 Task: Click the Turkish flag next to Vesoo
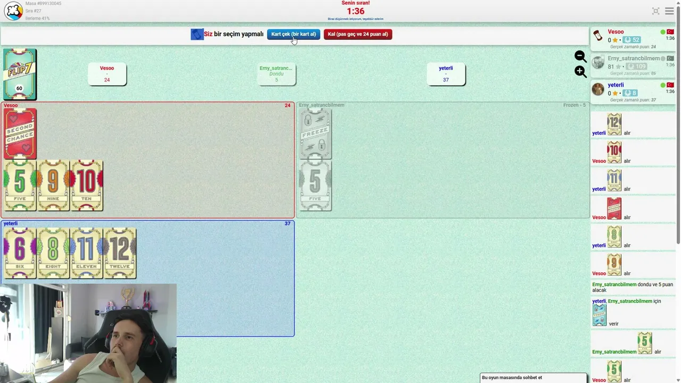670,32
